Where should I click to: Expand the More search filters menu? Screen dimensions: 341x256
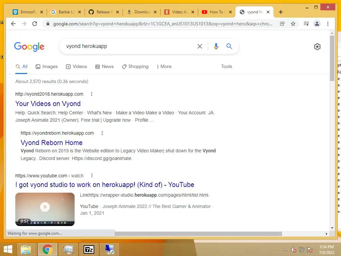coord(164,66)
